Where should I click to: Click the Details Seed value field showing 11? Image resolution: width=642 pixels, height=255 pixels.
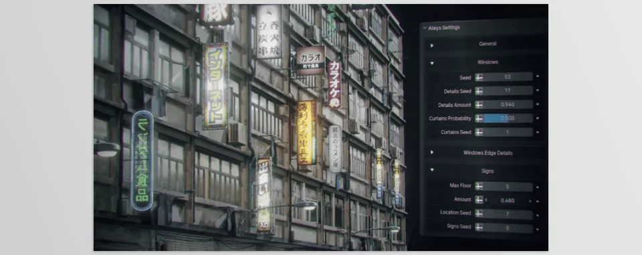[508, 90]
